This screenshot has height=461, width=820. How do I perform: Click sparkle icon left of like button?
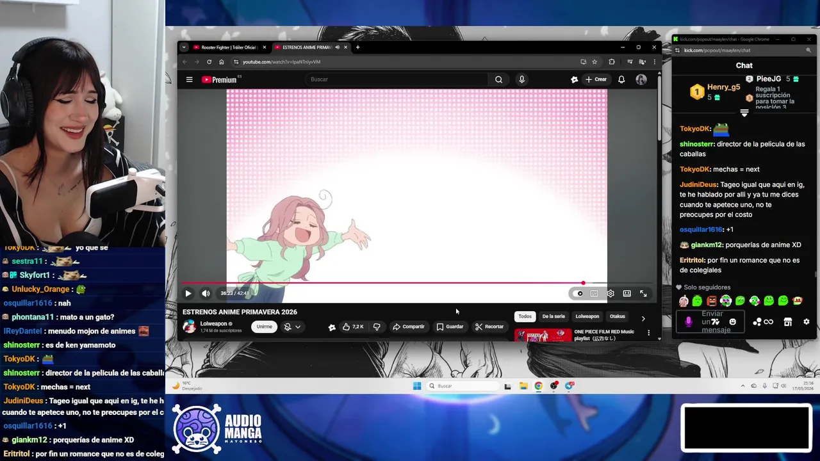[332, 327]
